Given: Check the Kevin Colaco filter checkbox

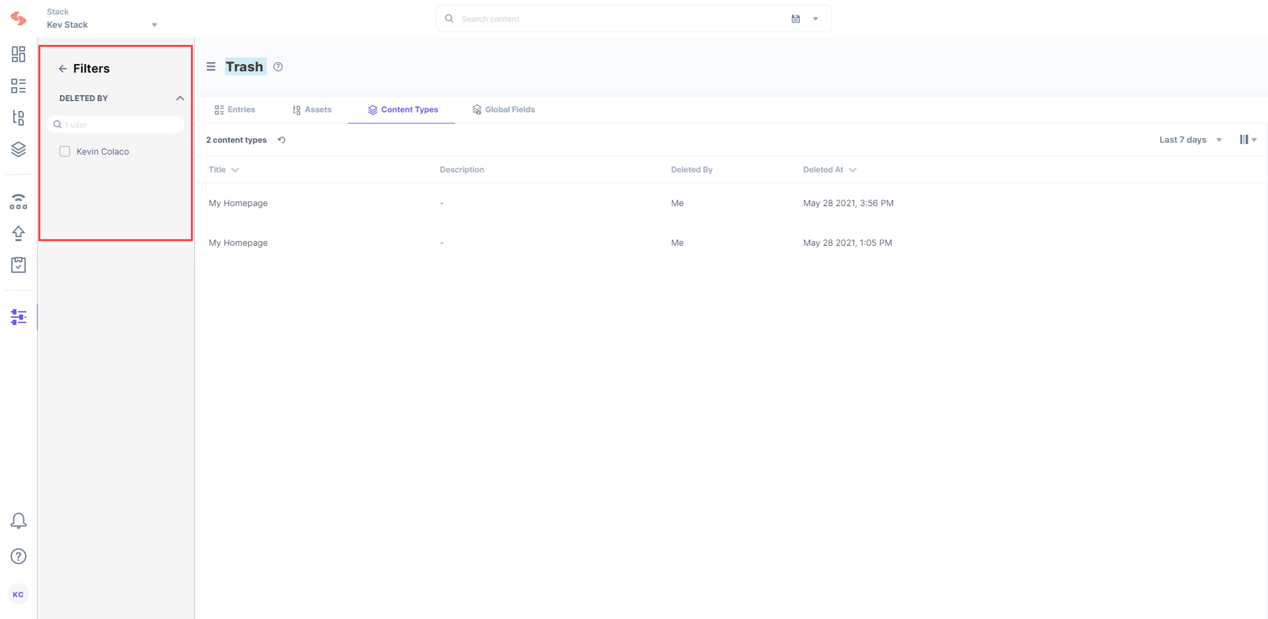Looking at the screenshot, I should coord(64,152).
